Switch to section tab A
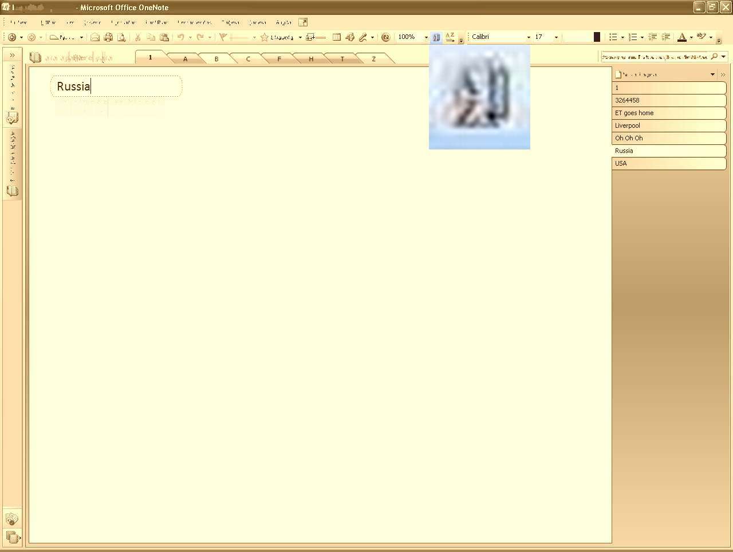Screen dimensions: 733x552 185,59
